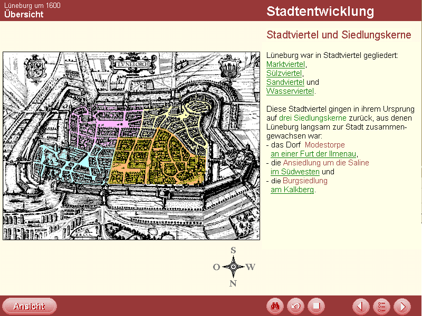Click the compass rose graphic

[233, 267]
